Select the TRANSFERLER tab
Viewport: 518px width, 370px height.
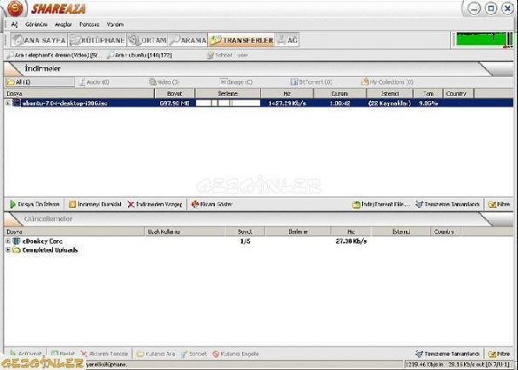241,40
